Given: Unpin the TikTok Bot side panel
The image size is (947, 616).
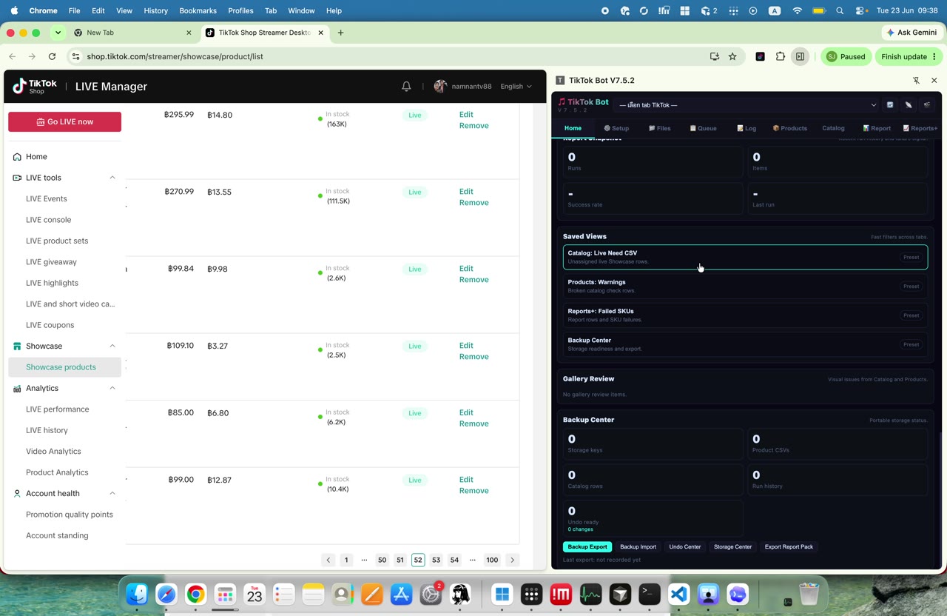Looking at the screenshot, I should 916,80.
